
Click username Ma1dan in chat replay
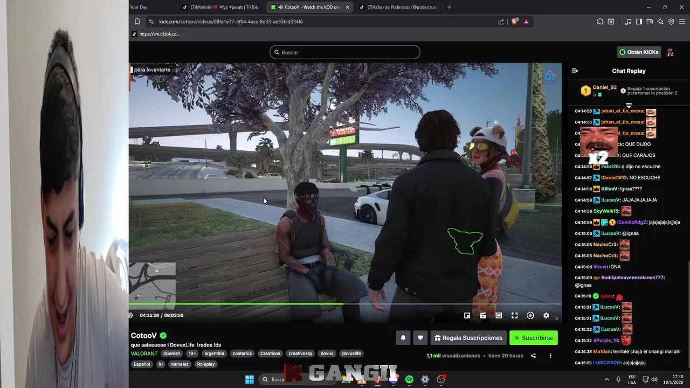602,351
